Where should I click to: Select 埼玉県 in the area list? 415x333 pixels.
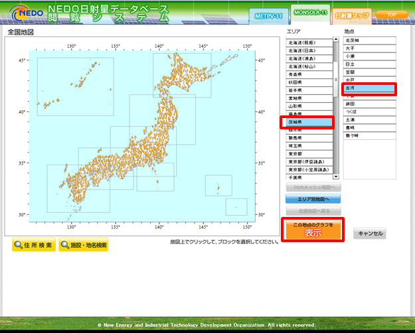point(311,146)
